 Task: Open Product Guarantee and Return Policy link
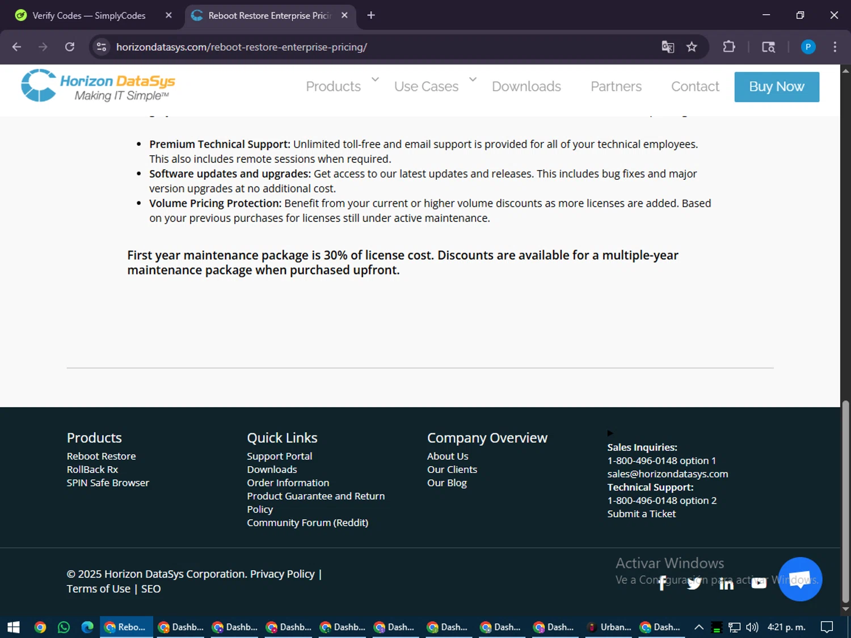315,502
